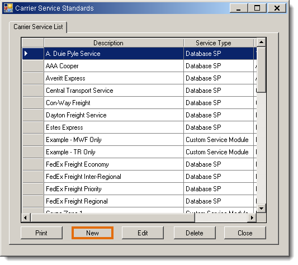
Task: Select the FedEx Freight Regional row
Action: click(x=139, y=201)
